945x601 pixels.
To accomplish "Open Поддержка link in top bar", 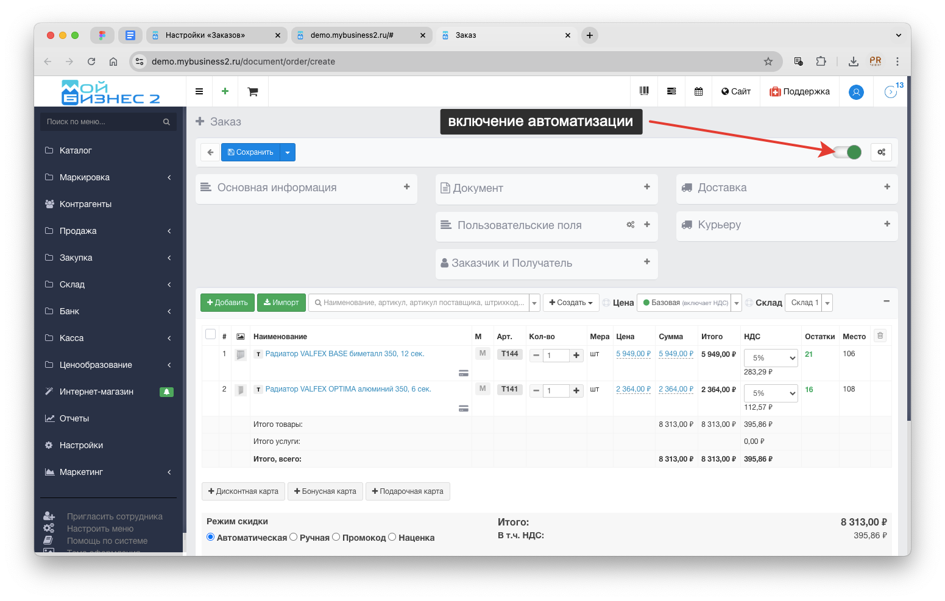I will (799, 91).
